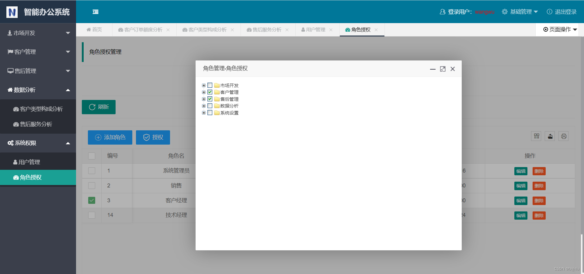Click the 客户管理 folder icon in tree

(217, 92)
